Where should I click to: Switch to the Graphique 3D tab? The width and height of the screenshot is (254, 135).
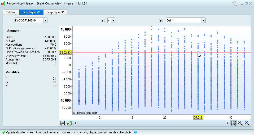55,12
